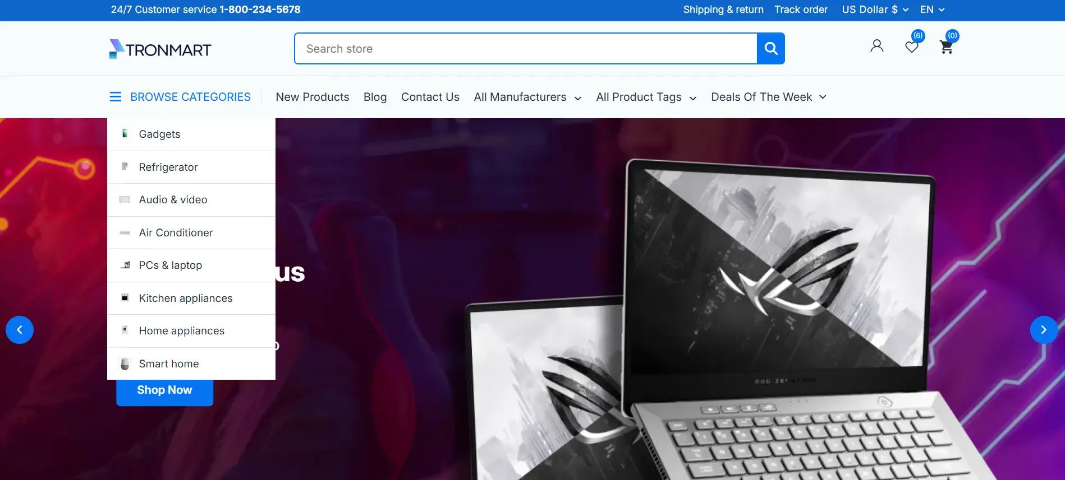1065x480 pixels.
Task: Expand the Deals Of The Week menu
Action: point(769,97)
